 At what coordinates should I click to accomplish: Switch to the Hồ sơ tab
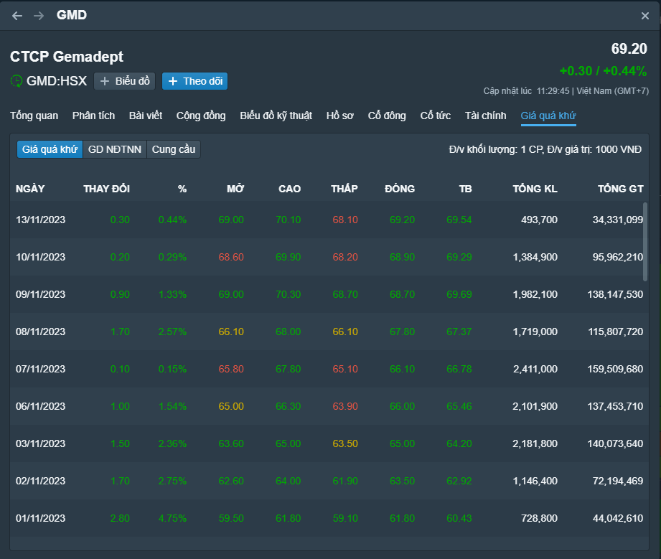pos(339,116)
